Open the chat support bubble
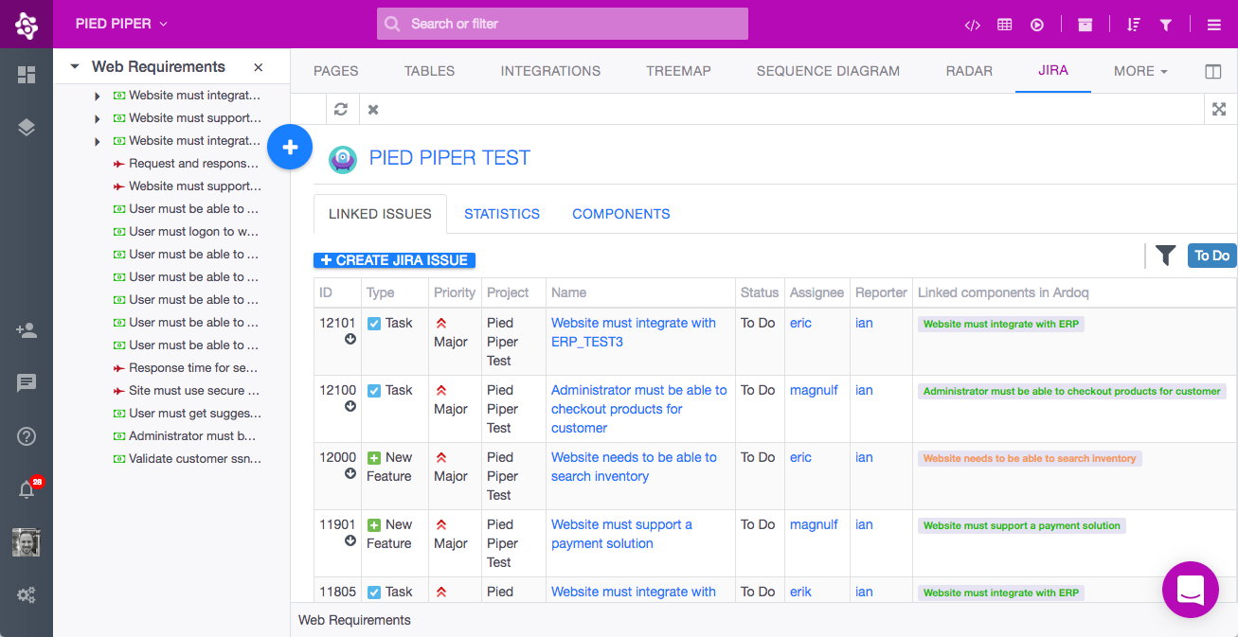The height and width of the screenshot is (637, 1238). point(1191,590)
